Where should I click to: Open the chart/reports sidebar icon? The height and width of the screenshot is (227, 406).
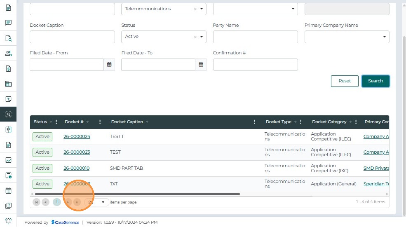coord(8,160)
